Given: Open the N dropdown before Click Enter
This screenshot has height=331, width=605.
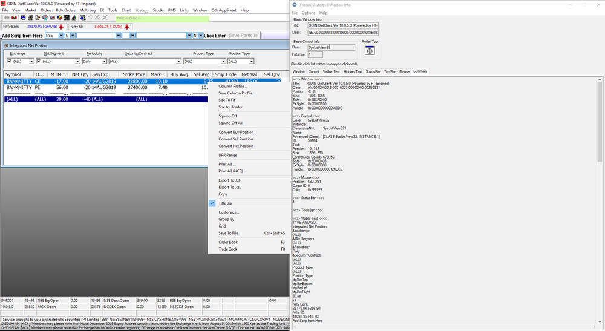Looking at the screenshot, I should coord(201,36).
